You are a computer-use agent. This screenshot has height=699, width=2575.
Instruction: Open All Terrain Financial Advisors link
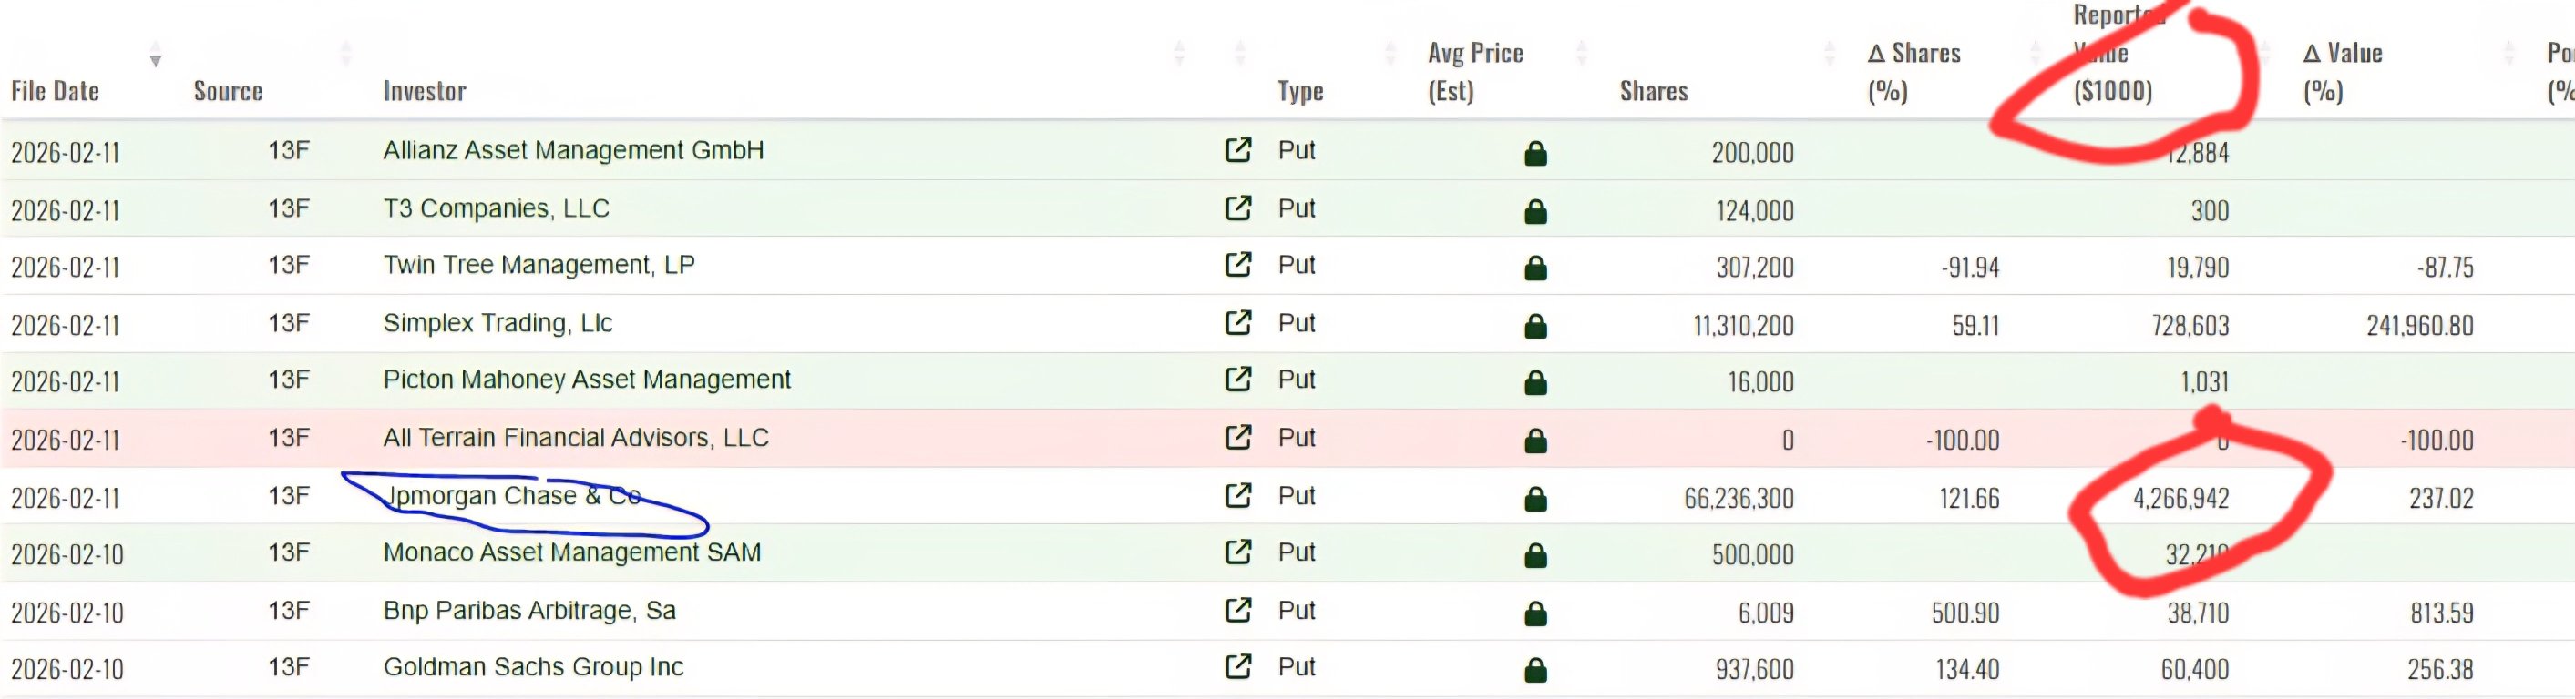coord(576,438)
